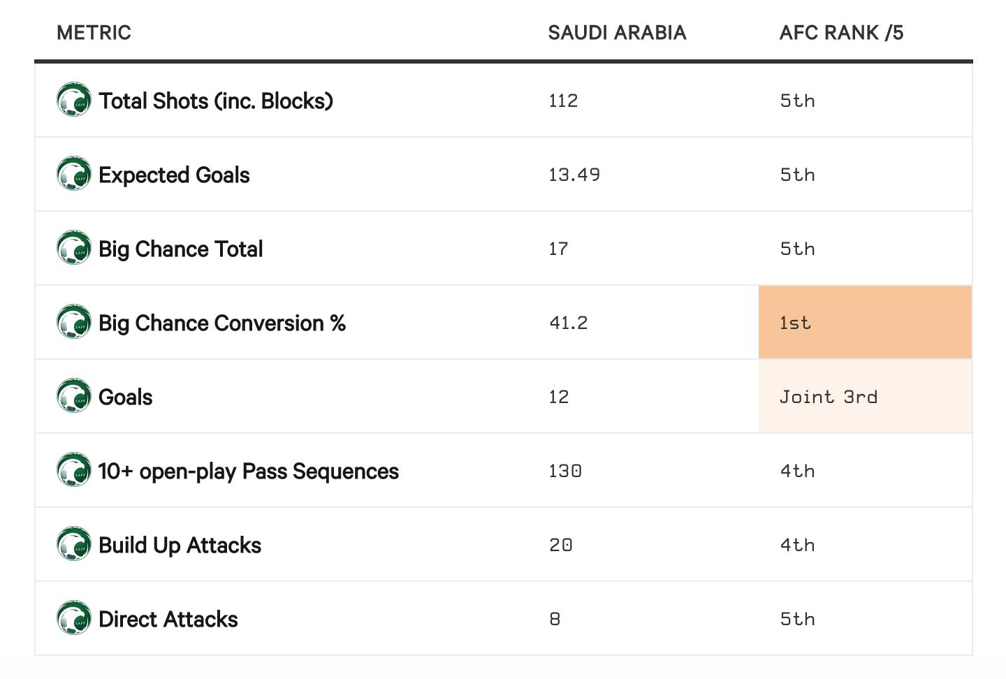
Task: Sort by the SAUDI ARABIA column header
Action: 617,33
